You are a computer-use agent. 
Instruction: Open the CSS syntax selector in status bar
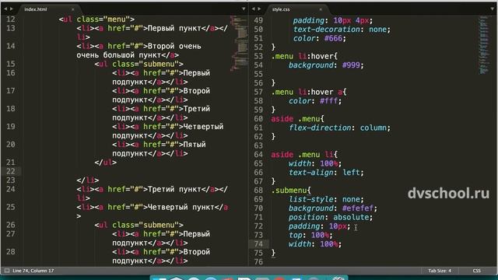476,271
